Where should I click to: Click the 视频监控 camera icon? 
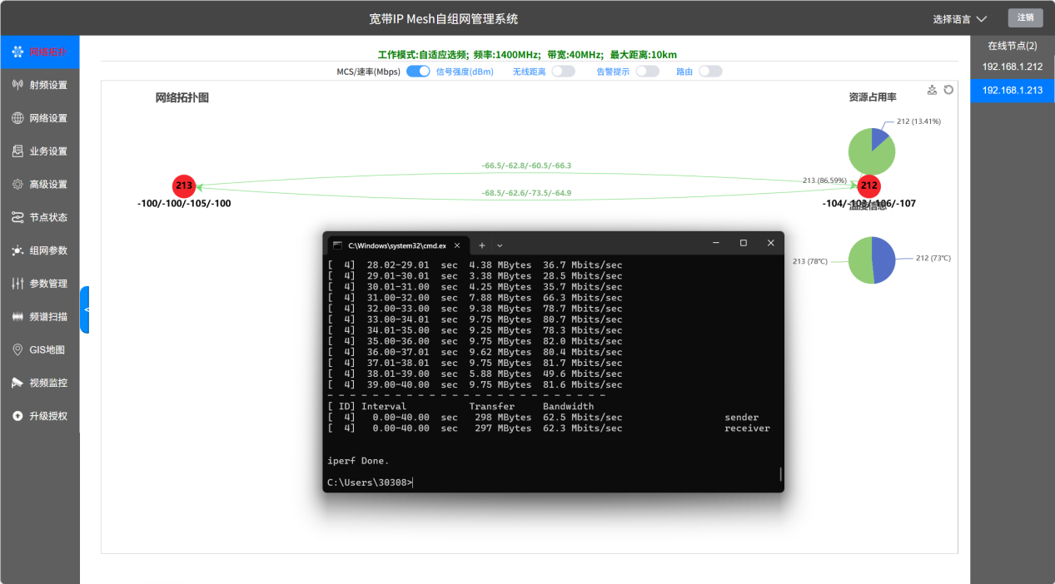(17, 383)
